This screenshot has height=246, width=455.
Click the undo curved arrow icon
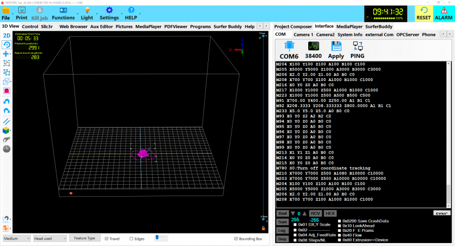[x=6, y=101]
